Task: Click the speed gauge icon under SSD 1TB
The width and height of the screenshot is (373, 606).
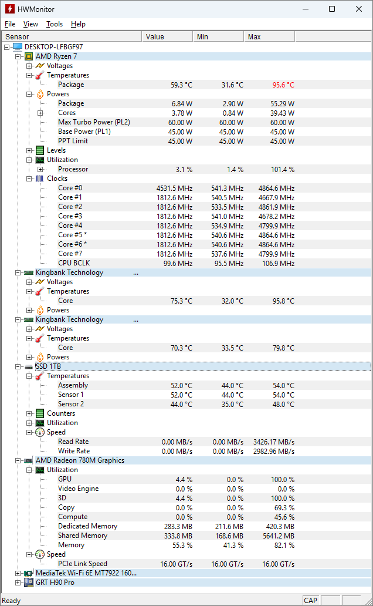Action: [x=39, y=432]
